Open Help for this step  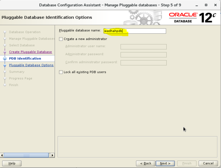tap(12, 163)
